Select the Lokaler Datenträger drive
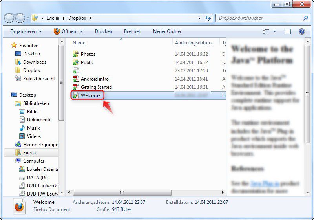Image resolution: width=314 pixels, height=220 pixels. [x=38, y=169]
